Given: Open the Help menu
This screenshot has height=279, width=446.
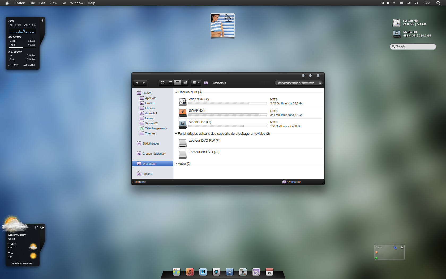Looking at the screenshot, I should (92, 3).
